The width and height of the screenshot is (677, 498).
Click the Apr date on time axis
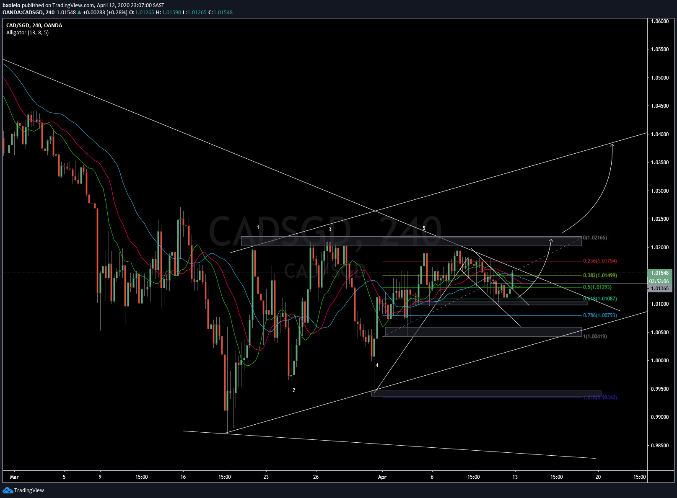[x=382, y=477]
